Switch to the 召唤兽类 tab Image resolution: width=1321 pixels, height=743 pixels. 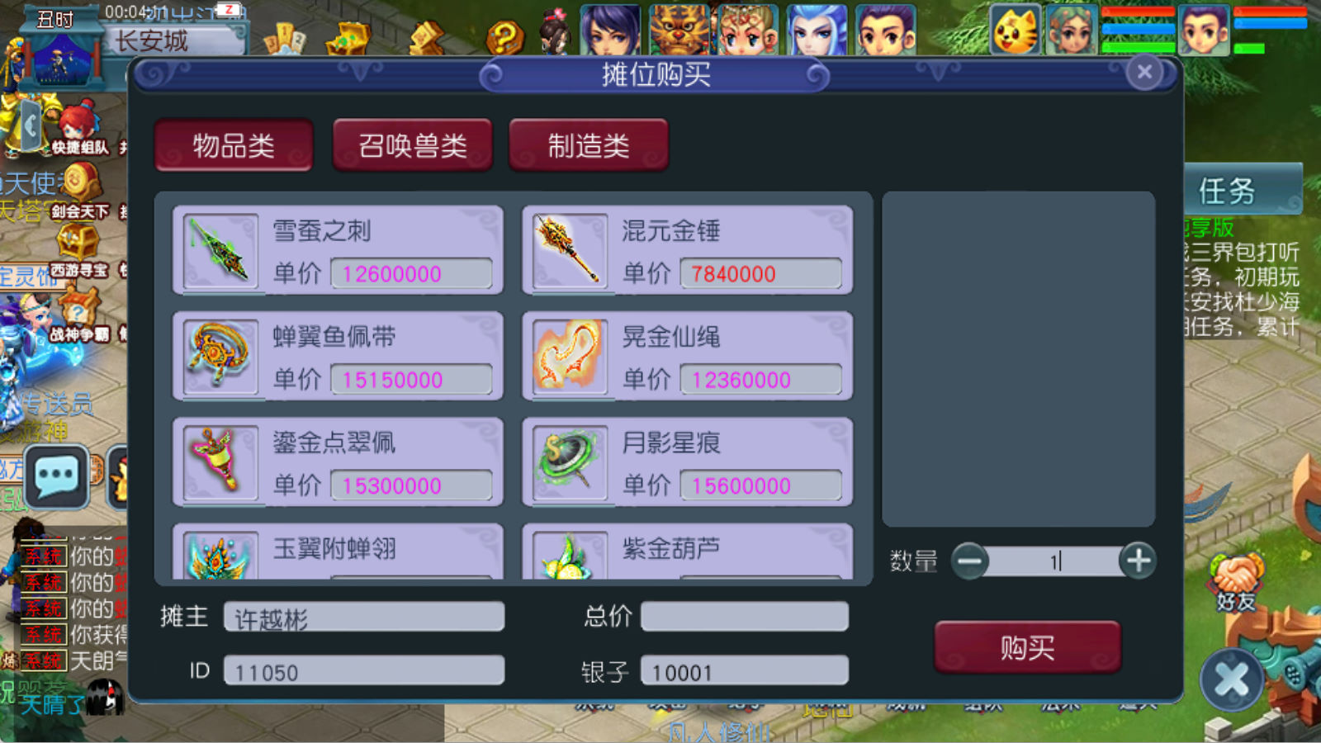[x=412, y=145]
